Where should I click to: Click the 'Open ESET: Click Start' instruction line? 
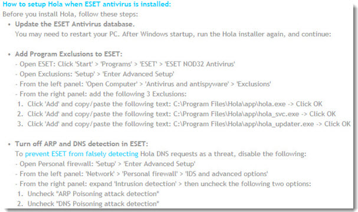coord(125,64)
